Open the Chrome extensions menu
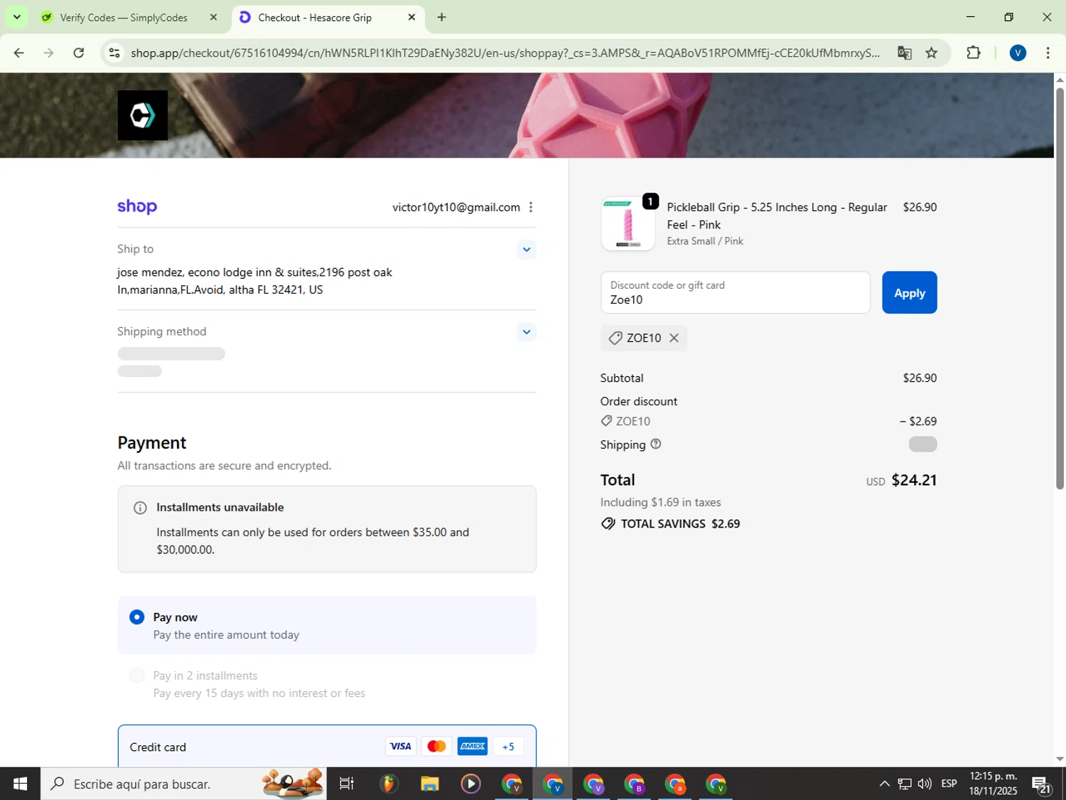This screenshot has width=1066, height=800. pos(974,53)
